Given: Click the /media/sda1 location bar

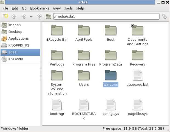Looking at the screenshot, I should pos(106,16).
